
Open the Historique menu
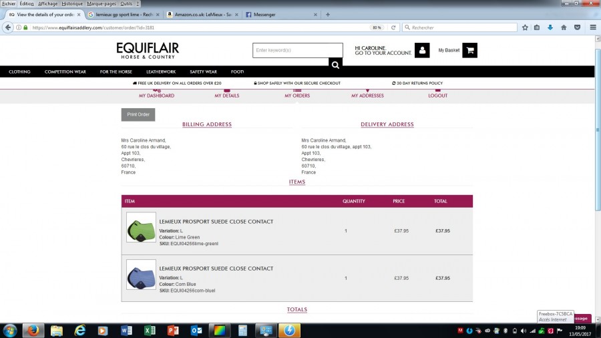72,3
